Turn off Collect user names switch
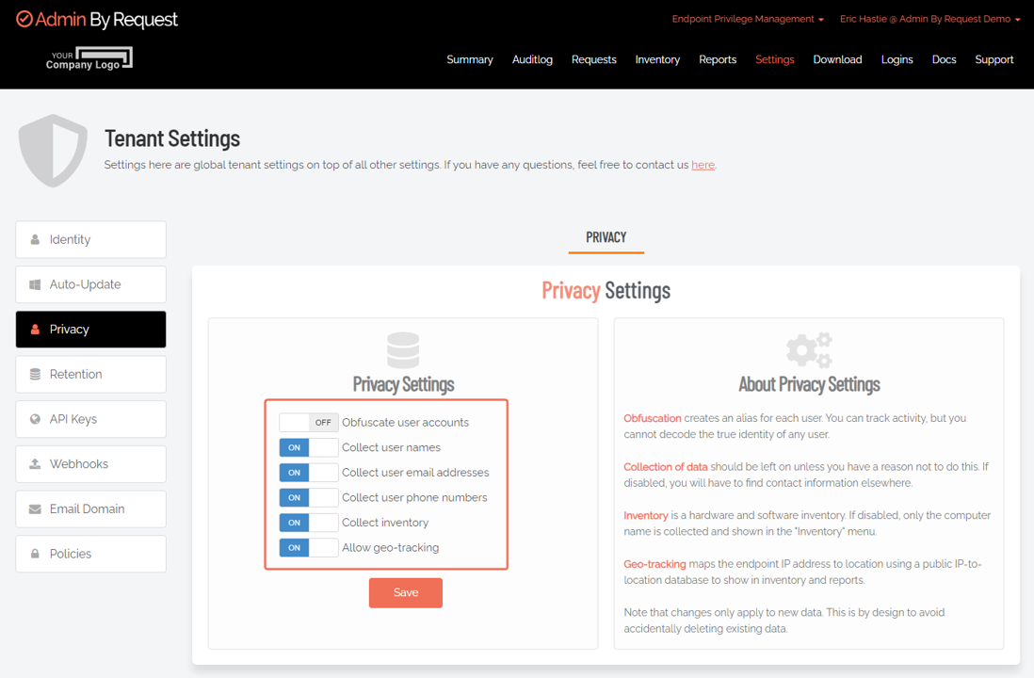This screenshot has width=1034, height=678. click(x=309, y=447)
